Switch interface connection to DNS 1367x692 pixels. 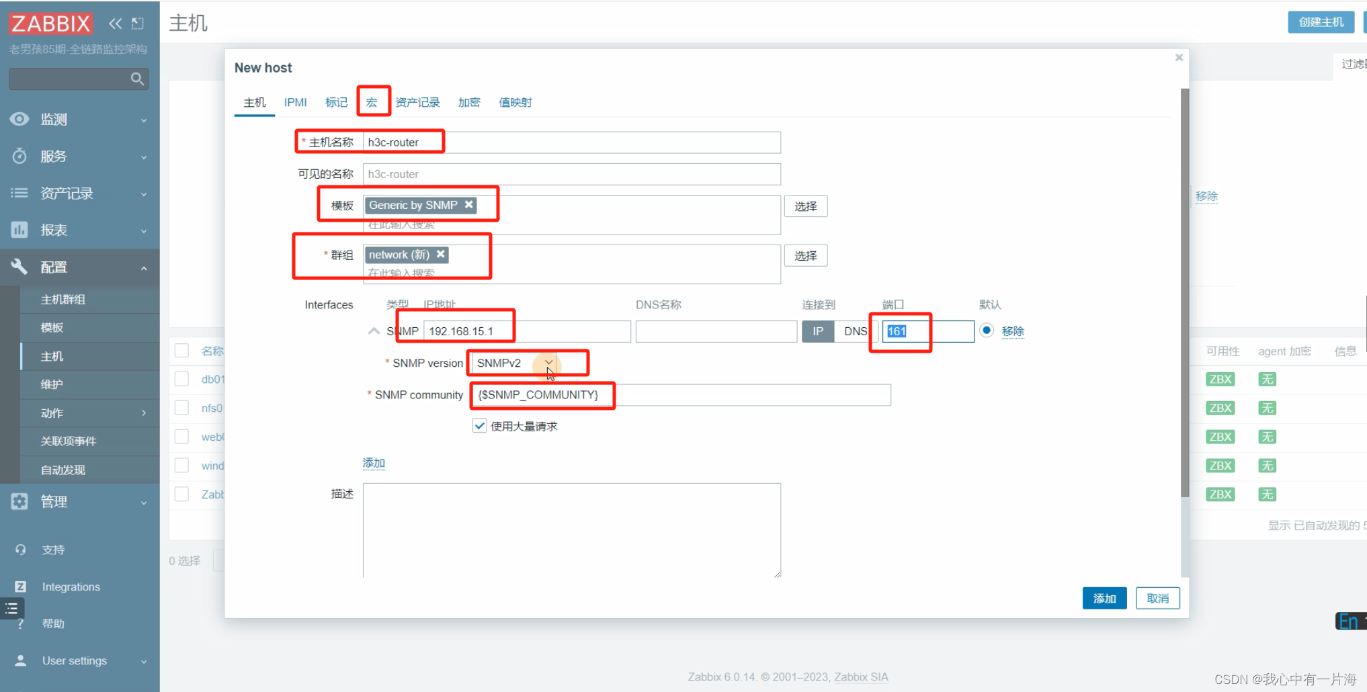coord(856,331)
